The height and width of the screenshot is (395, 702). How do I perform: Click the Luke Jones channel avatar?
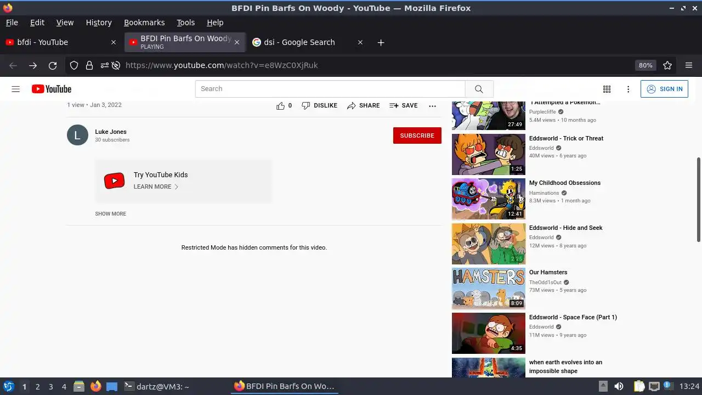pyautogui.click(x=77, y=135)
